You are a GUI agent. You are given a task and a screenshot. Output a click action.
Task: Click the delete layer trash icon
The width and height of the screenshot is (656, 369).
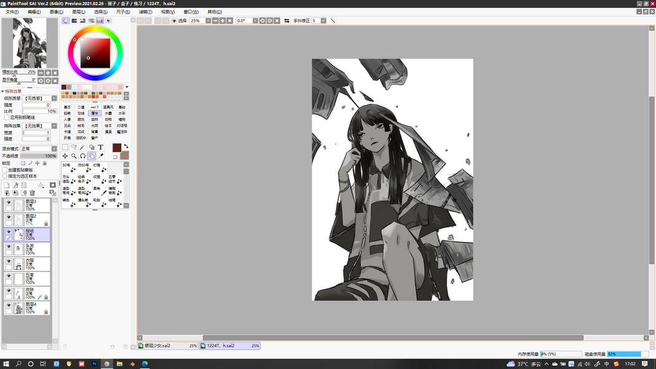pyautogui.click(x=32, y=193)
